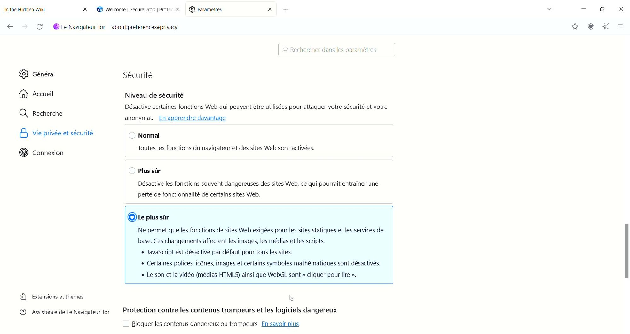Follow the En apprendre davantage link
This screenshot has height=334, width=630.
192,118
